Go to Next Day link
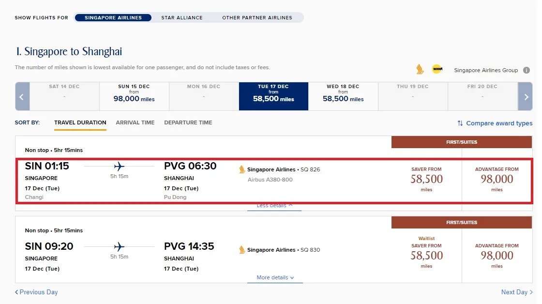Viewport: 542px width, 304px height. [x=517, y=292]
